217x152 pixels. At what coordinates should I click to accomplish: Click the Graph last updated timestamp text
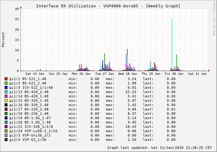coord(160,148)
